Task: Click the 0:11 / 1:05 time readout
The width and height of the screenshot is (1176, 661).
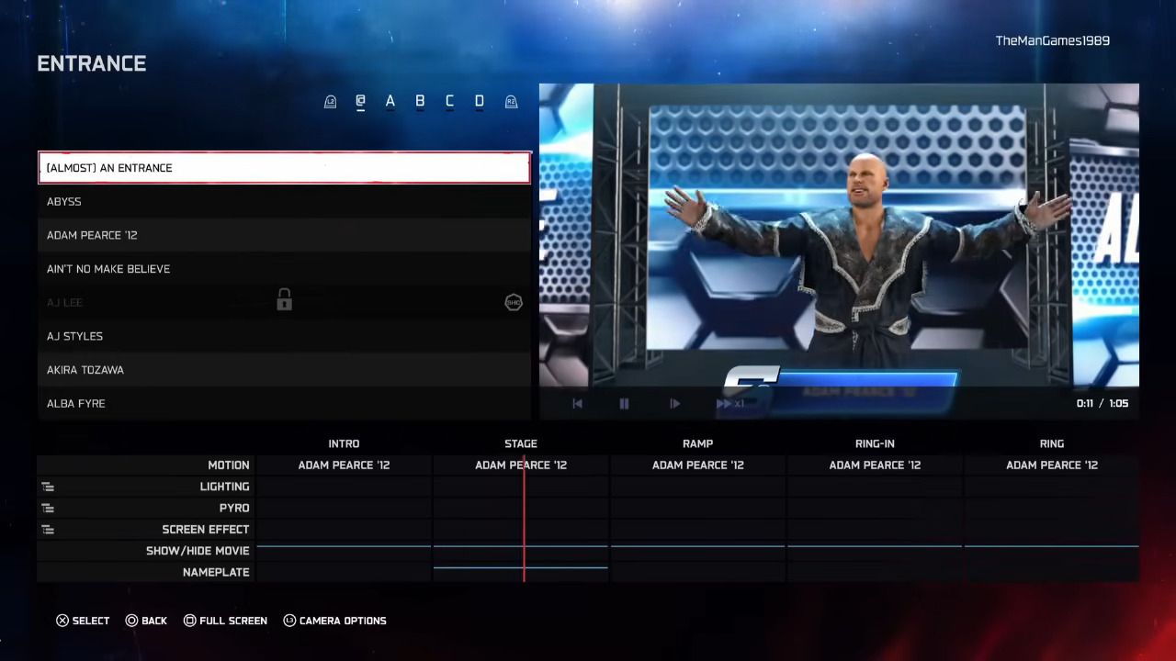Action: click(1102, 403)
